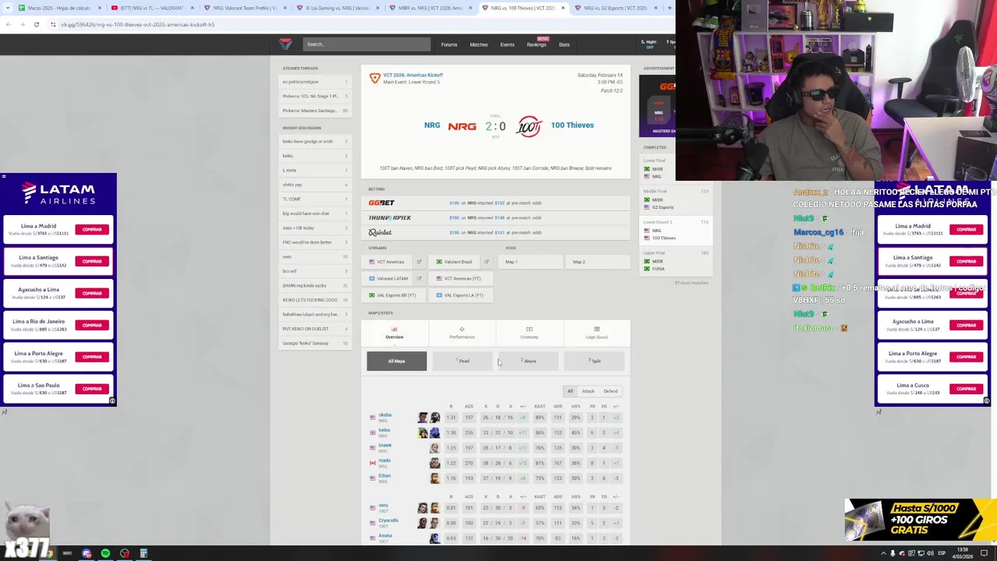Click the browser forward arrow
997x561 pixels.
coord(23,24)
